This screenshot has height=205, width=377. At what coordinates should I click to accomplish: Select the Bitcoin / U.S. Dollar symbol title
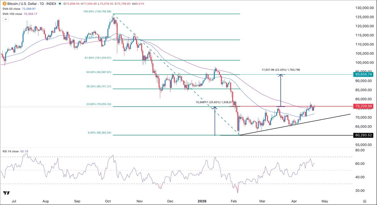22,4
